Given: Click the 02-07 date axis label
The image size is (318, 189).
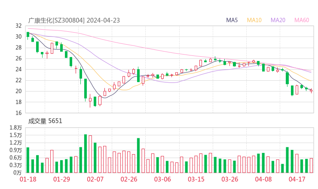Looking at the screenshot, I should [95, 179].
